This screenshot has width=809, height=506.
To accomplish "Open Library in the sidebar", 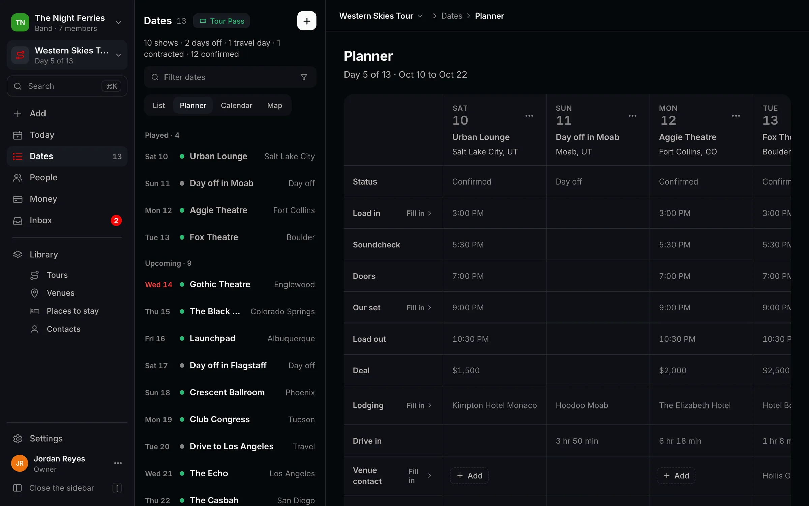I will [x=67, y=254].
